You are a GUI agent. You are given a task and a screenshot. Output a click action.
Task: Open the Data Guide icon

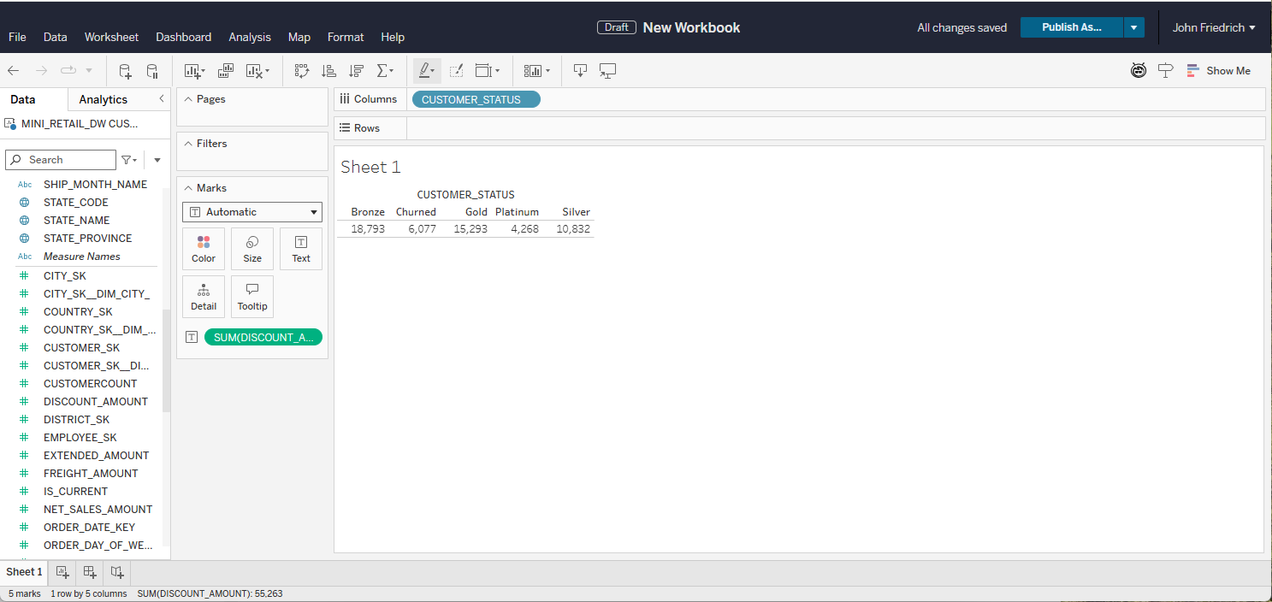1139,71
